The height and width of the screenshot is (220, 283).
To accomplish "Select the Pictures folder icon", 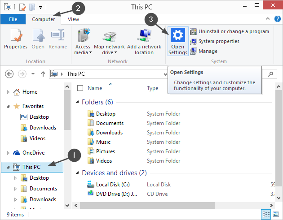I will [91, 151].
